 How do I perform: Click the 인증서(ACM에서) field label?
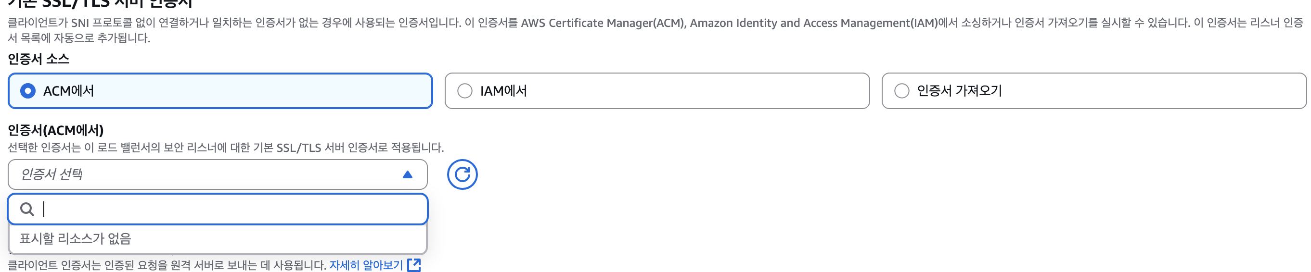[x=55, y=130]
